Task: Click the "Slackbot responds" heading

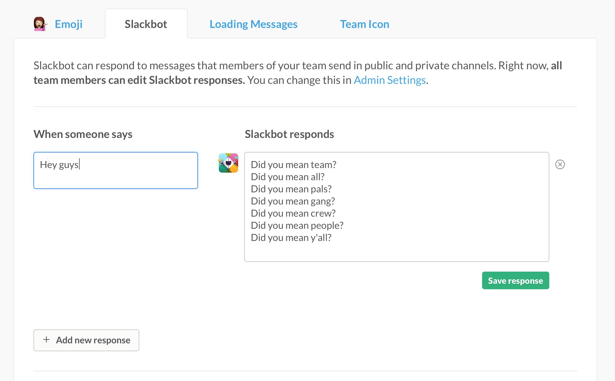Action: tap(289, 134)
